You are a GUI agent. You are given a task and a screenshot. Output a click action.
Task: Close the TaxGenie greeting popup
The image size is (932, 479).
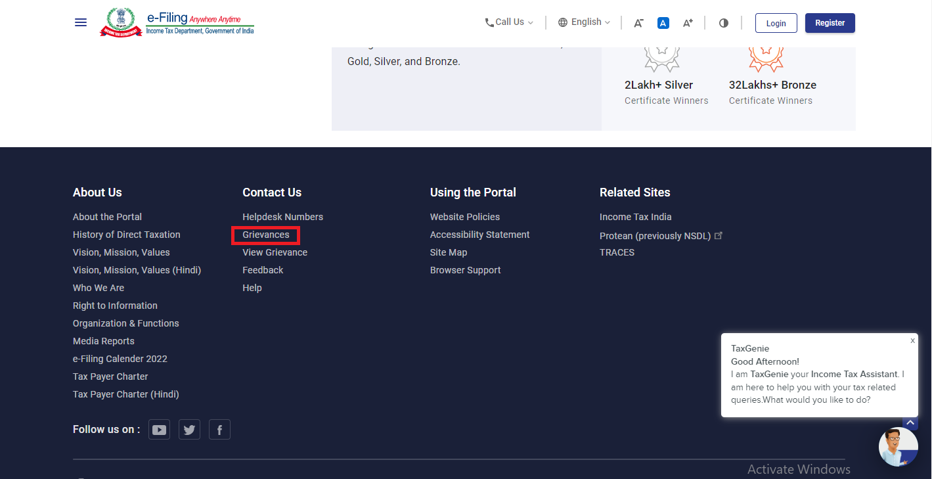pyautogui.click(x=912, y=340)
